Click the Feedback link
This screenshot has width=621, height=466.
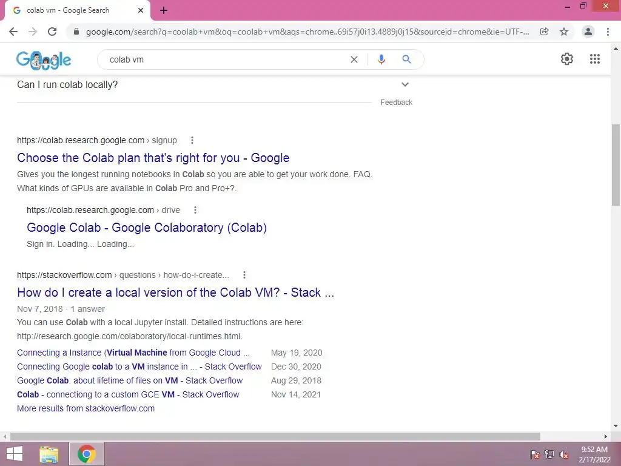[397, 102]
